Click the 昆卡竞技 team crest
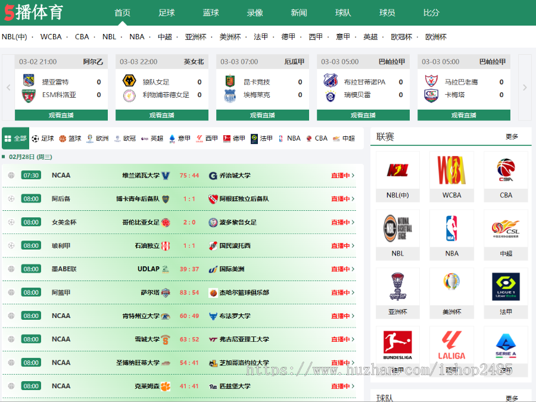The width and height of the screenshot is (536, 402). coord(230,82)
